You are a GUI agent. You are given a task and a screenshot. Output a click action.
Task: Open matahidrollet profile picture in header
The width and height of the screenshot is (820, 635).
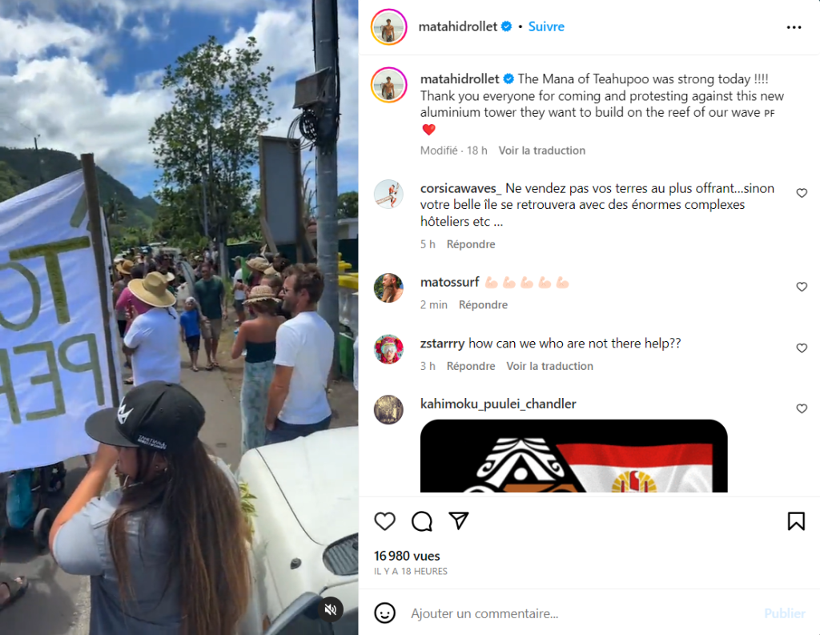[x=388, y=27]
